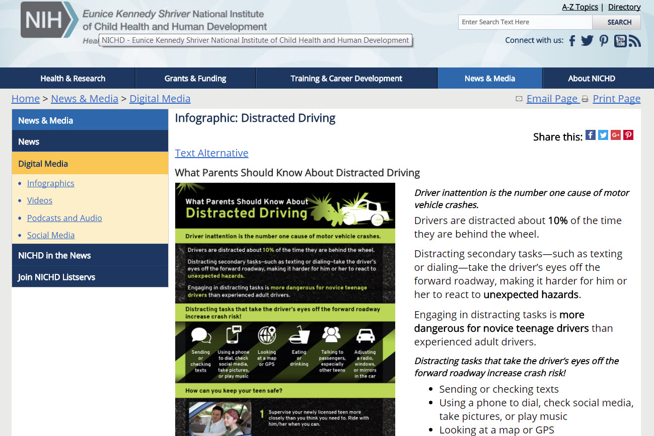Screen dimensions: 654x436
Task: Click Print Page
Action: click(616, 98)
